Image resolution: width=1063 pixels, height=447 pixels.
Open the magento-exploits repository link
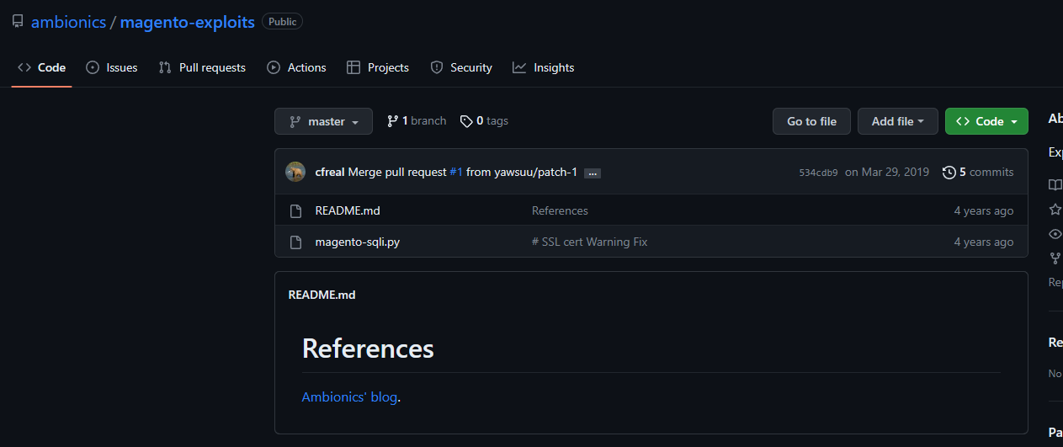(187, 22)
